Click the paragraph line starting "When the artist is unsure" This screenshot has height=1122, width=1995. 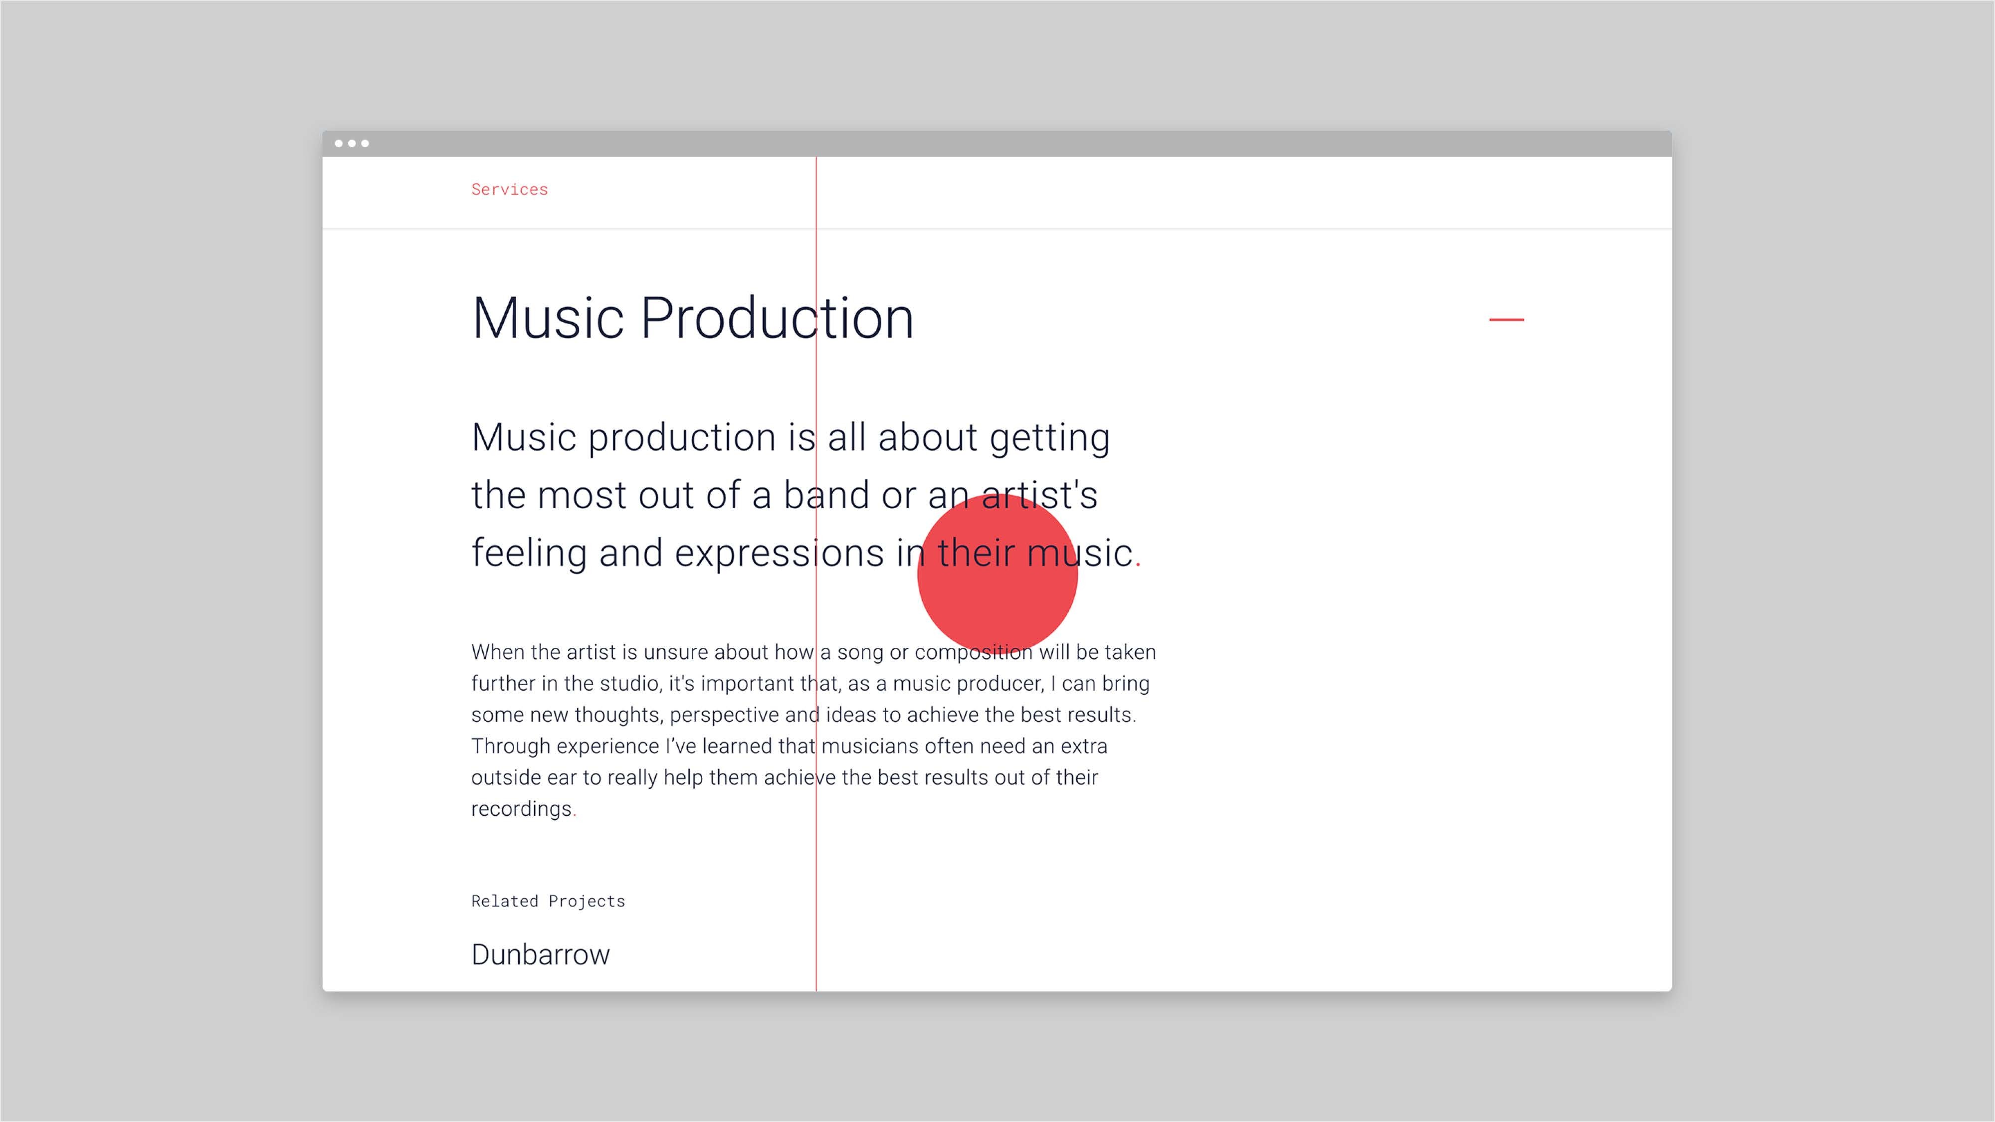[x=813, y=652]
